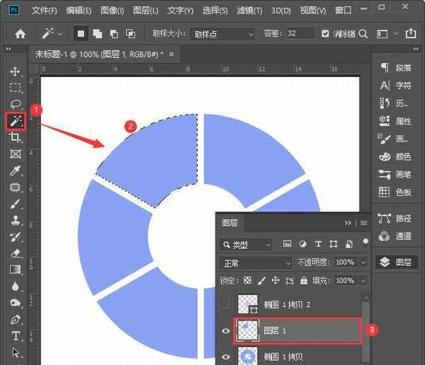Pick the Lasso tool

click(15, 104)
